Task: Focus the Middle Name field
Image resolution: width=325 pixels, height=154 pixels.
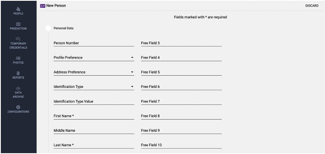Action: point(94,131)
